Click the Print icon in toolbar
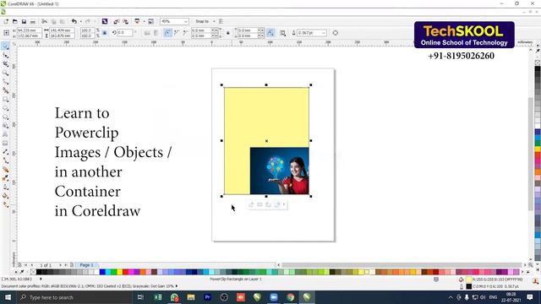 click(33, 21)
